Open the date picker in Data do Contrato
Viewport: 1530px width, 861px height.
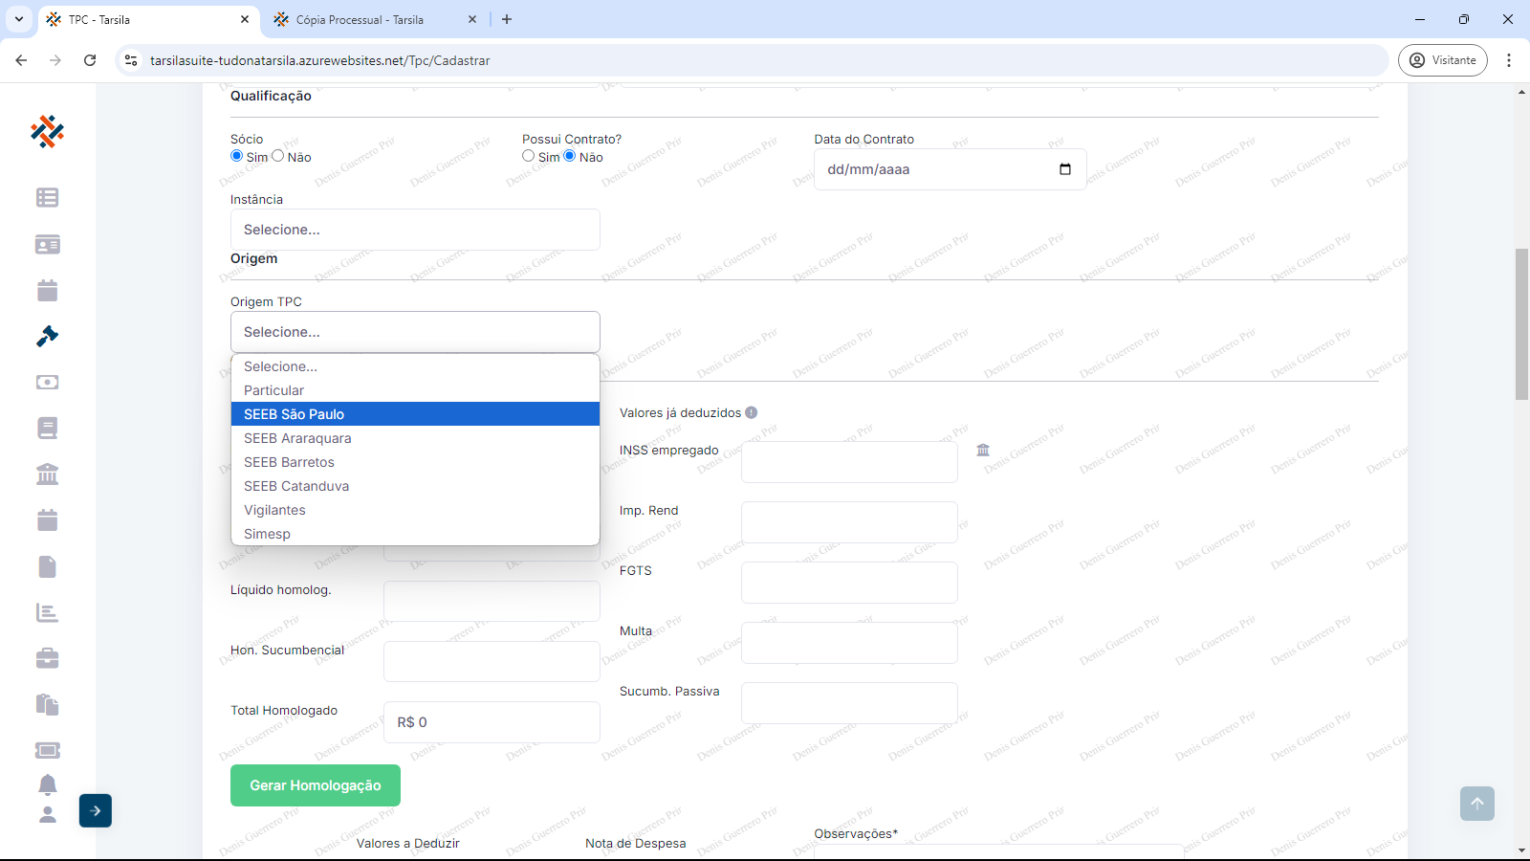click(x=1065, y=169)
